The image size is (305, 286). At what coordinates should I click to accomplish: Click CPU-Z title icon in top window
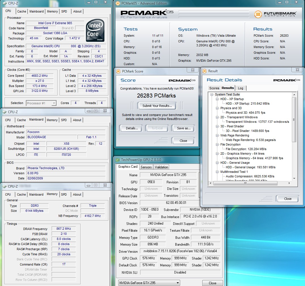[5, 3]
